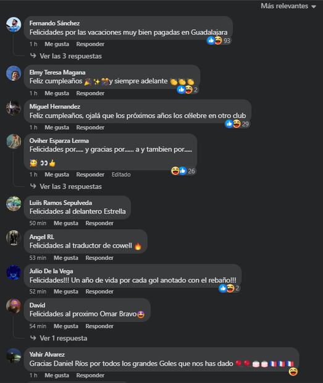Click Fernando Sánchez's profile picture
The width and height of the screenshot is (323, 383).
click(x=14, y=25)
